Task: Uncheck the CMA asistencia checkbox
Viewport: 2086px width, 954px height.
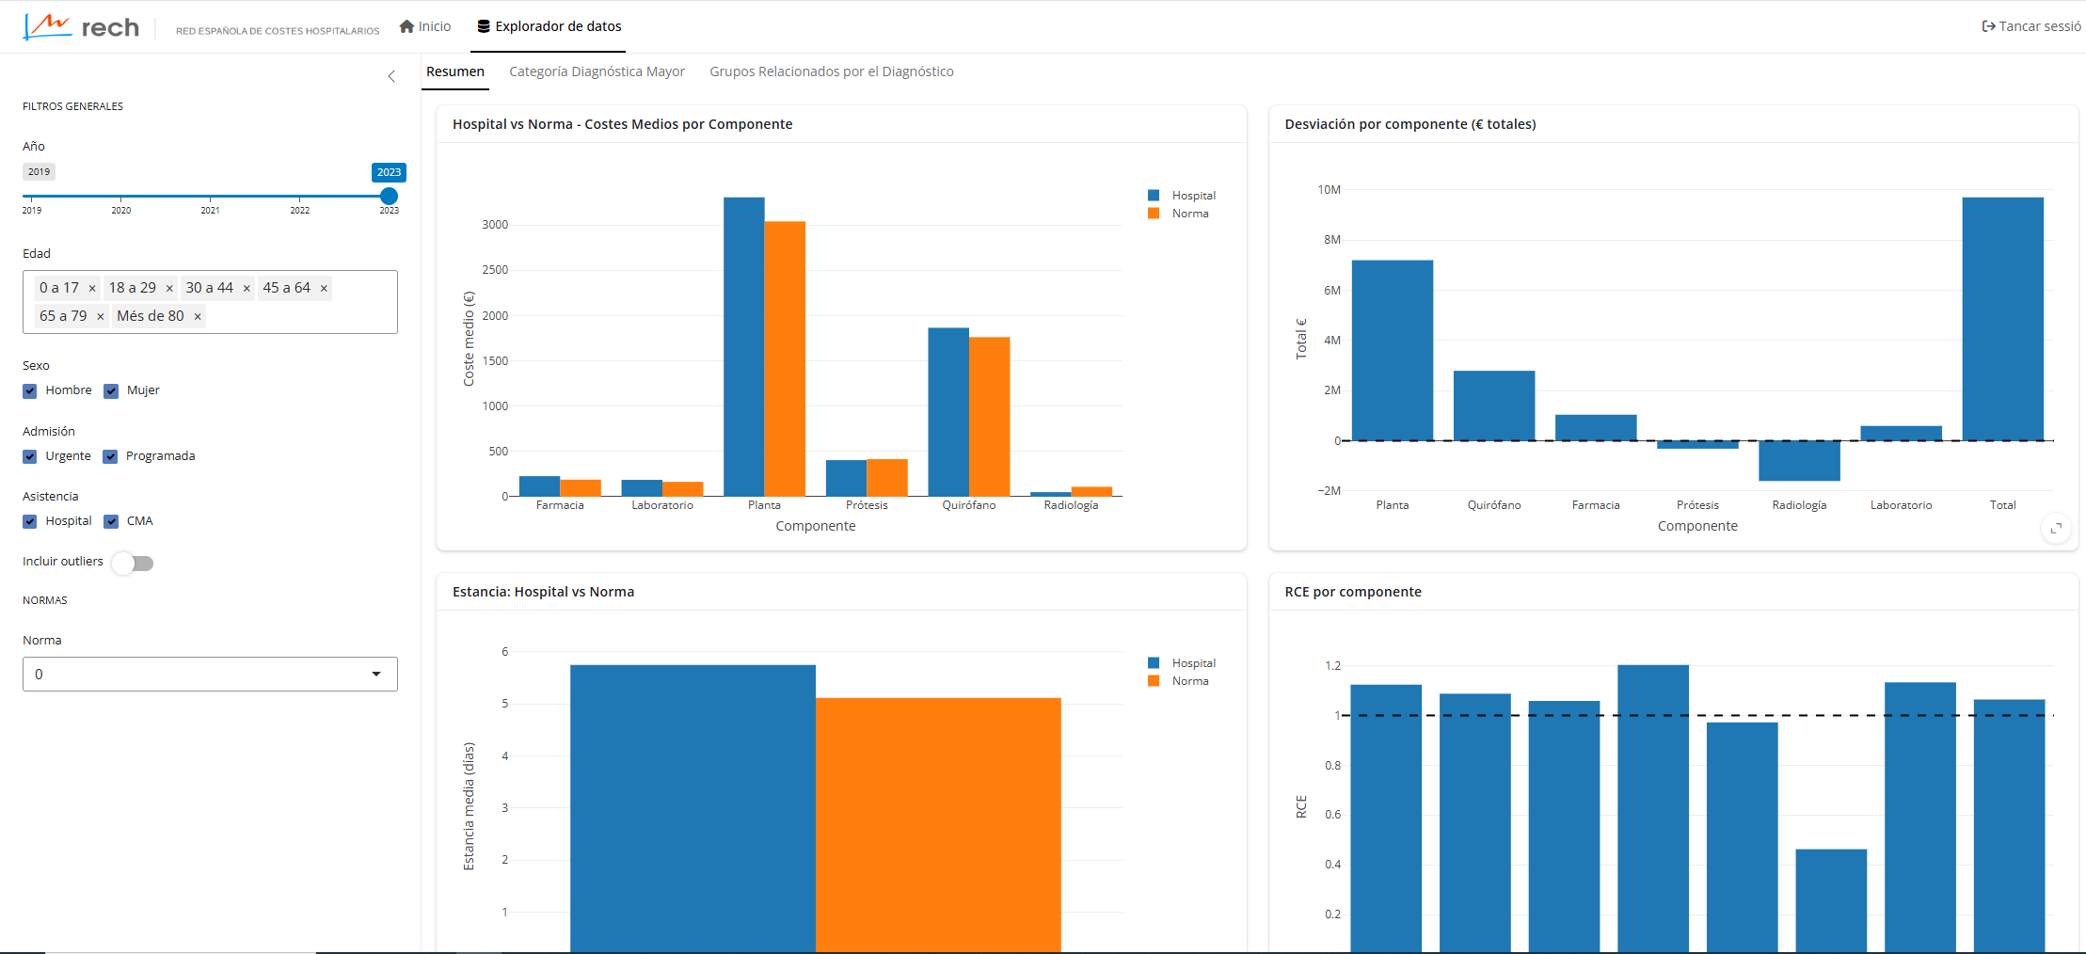Action: tap(111, 522)
